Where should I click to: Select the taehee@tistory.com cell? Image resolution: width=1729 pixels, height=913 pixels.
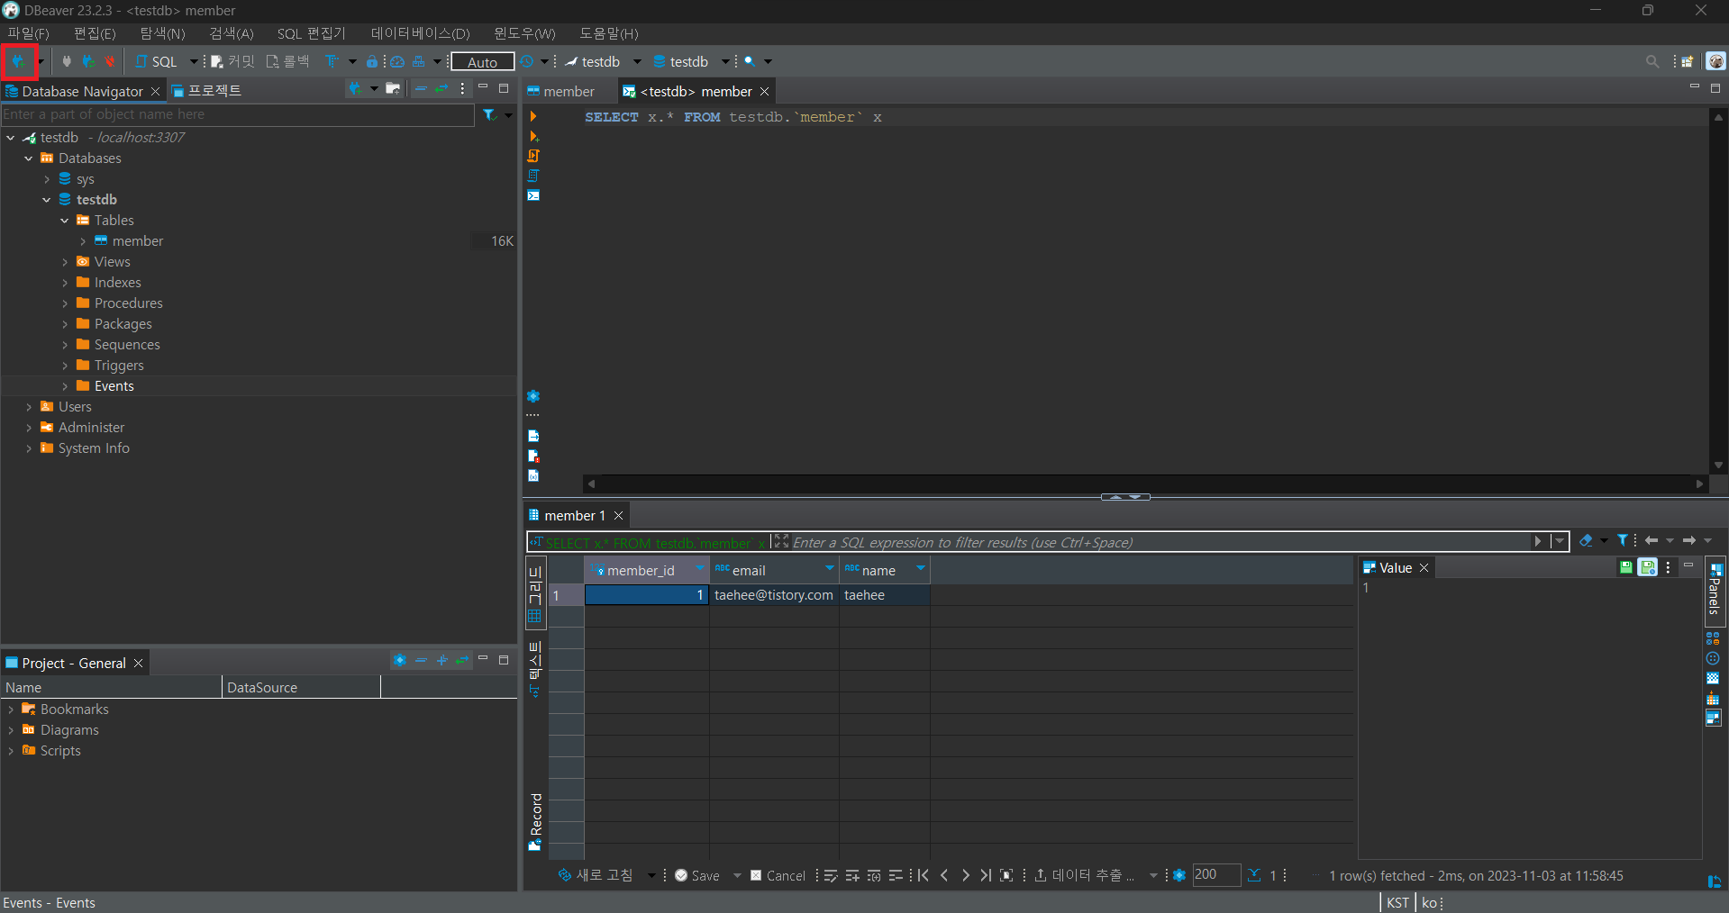pyautogui.click(x=774, y=595)
